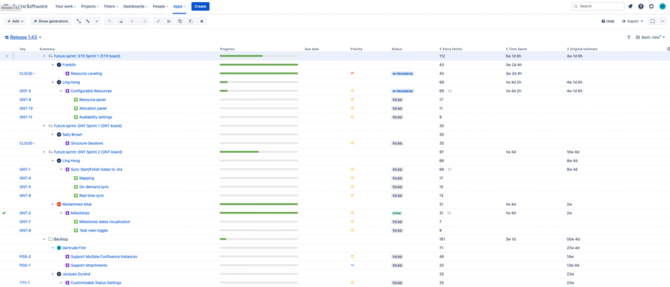Click the Delete X icon in toolbar
The image size is (670, 287).
[201, 21]
